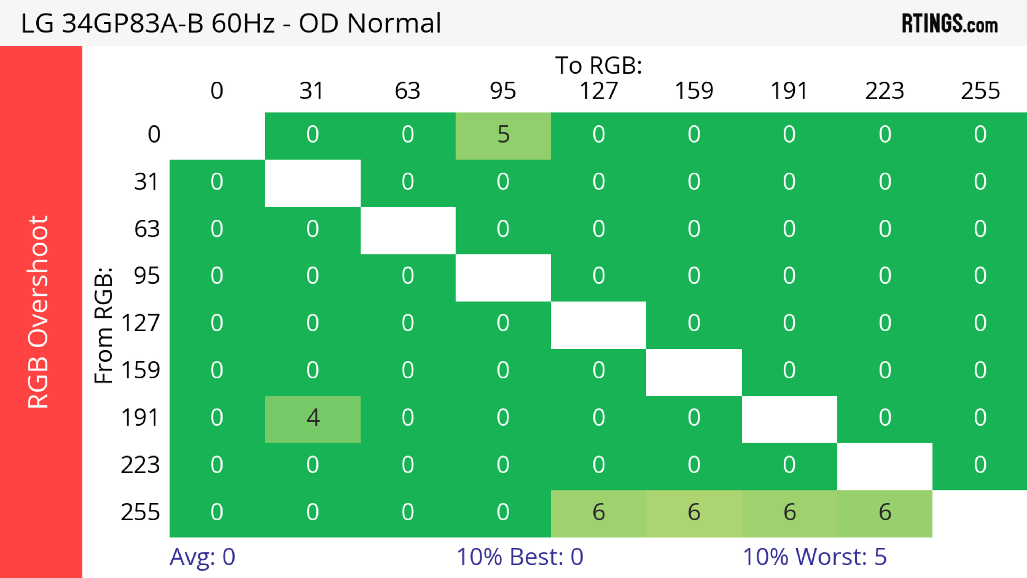Click the 6 cell under column 223
The height and width of the screenshot is (578, 1027).
tap(885, 513)
